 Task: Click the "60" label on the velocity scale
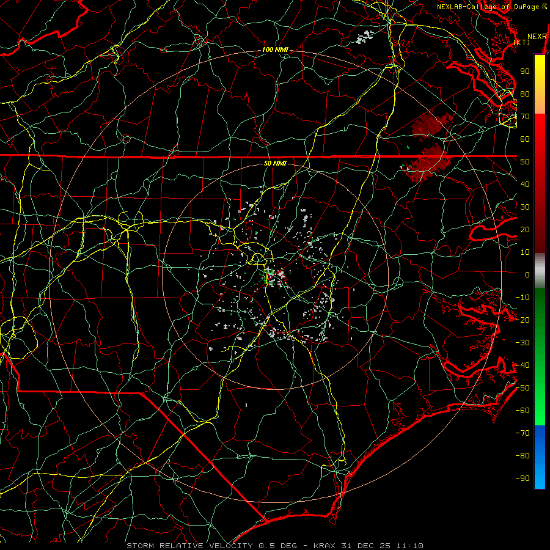click(x=525, y=139)
